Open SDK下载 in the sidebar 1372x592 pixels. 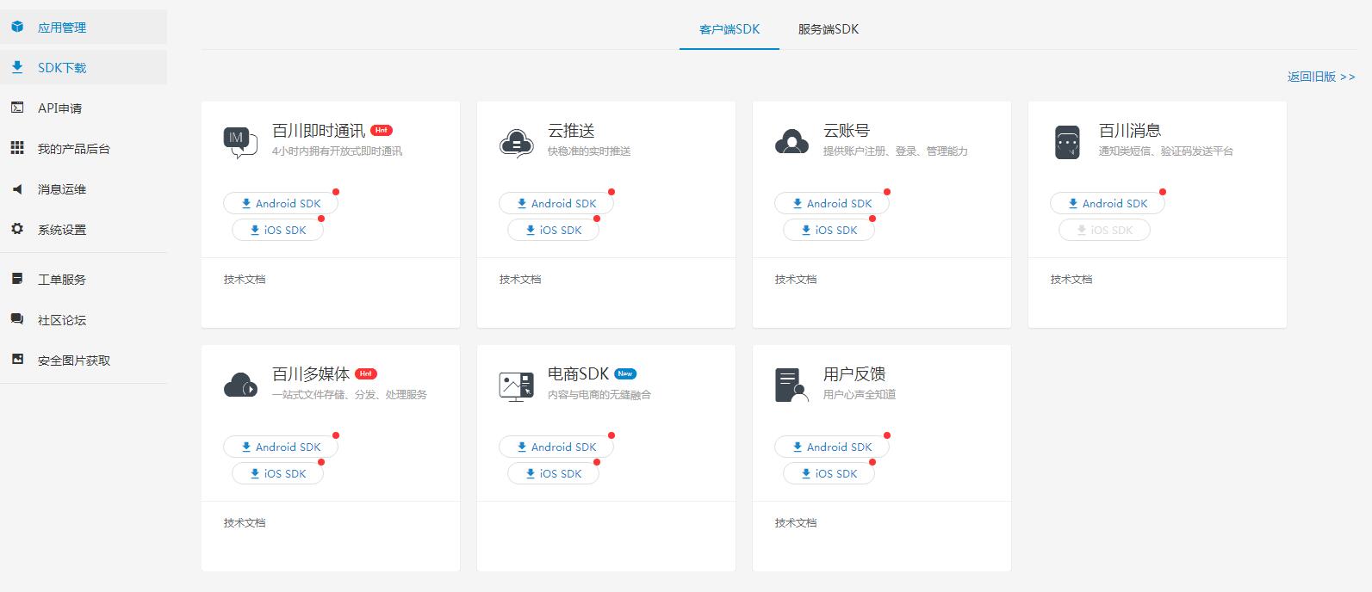(x=84, y=67)
